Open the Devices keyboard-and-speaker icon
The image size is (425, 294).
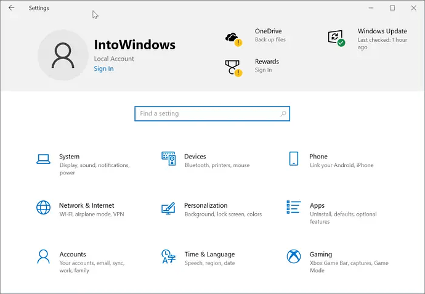169,158
